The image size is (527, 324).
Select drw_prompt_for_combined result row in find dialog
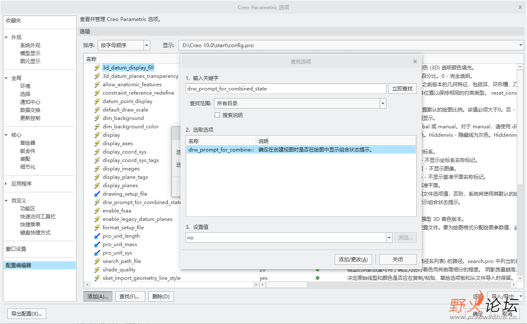[301, 150]
